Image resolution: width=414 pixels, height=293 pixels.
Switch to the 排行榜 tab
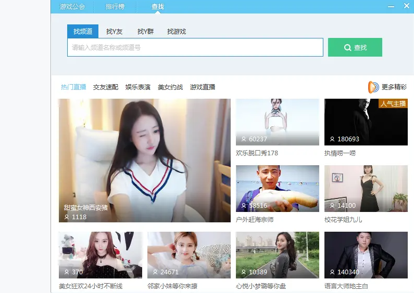[115, 7]
